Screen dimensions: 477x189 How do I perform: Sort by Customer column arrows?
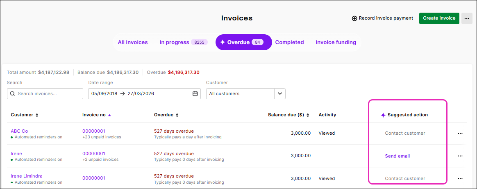tap(37, 115)
